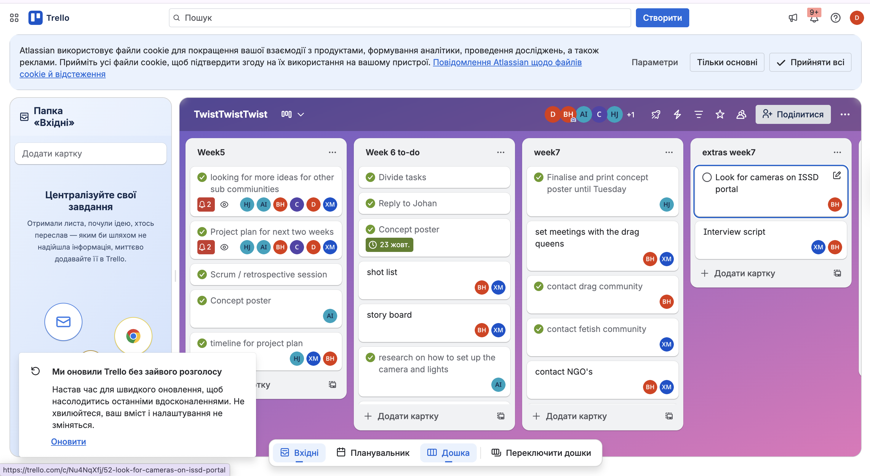This screenshot has height=476, width=870.
Task: Click the Створити button
Action: tap(662, 18)
